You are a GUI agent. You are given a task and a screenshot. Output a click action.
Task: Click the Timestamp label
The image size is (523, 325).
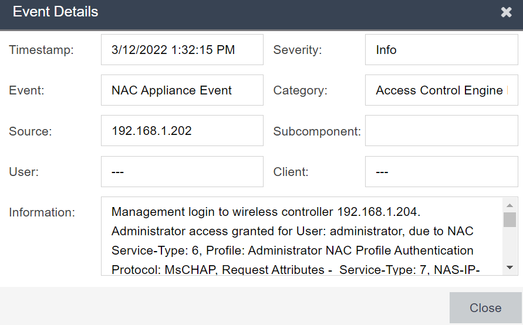41,50
